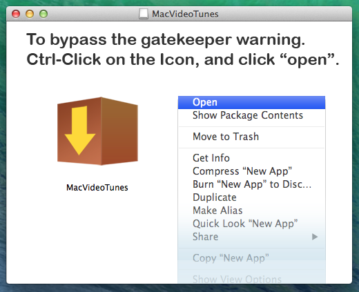Click Duplicate in the context menu
This screenshot has height=292, width=359.
251,197
